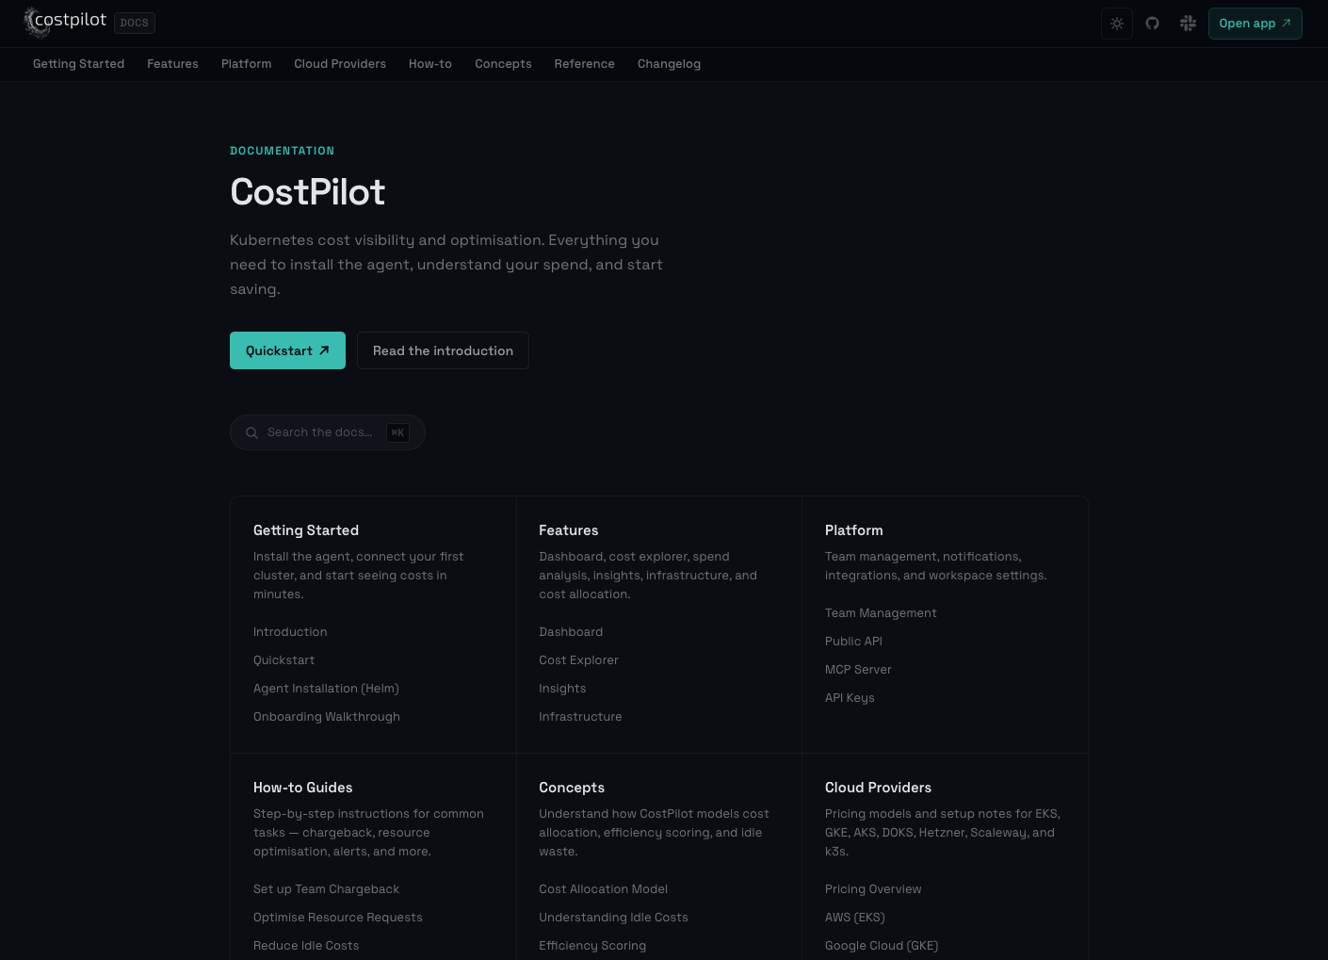Click the Read the introduction button
Image resolution: width=1328 pixels, height=960 pixels.
(x=443, y=350)
